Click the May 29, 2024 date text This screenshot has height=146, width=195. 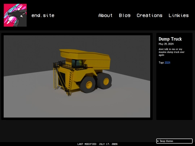[166, 44]
